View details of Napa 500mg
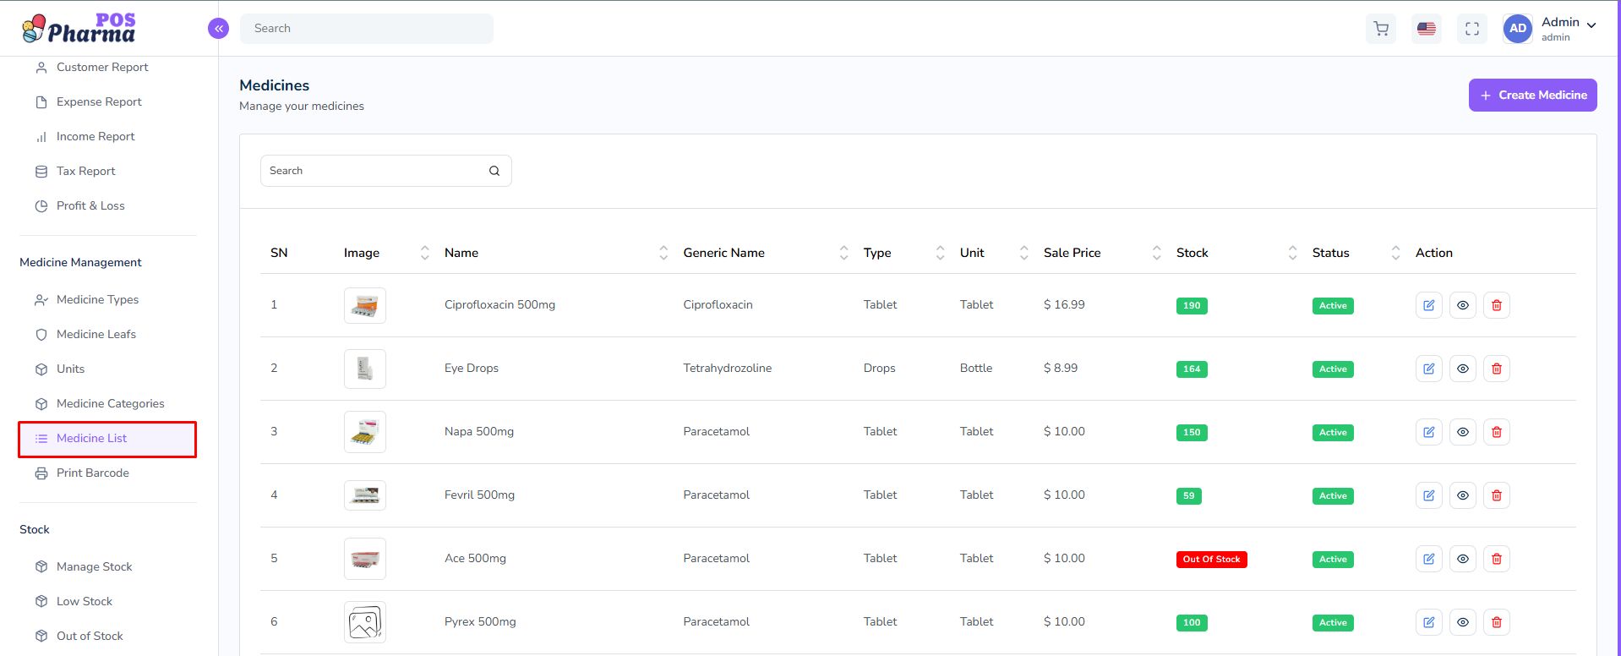Screen dimensions: 1621x656 click(1462, 432)
